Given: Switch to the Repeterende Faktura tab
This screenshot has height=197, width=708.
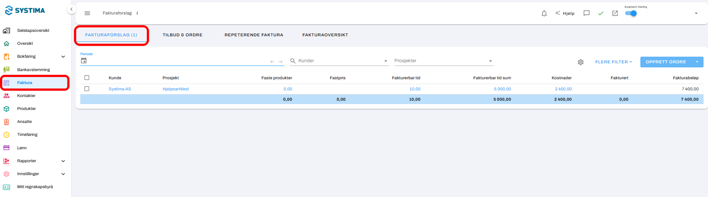Looking at the screenshot, I should click(x=254, y=35).
